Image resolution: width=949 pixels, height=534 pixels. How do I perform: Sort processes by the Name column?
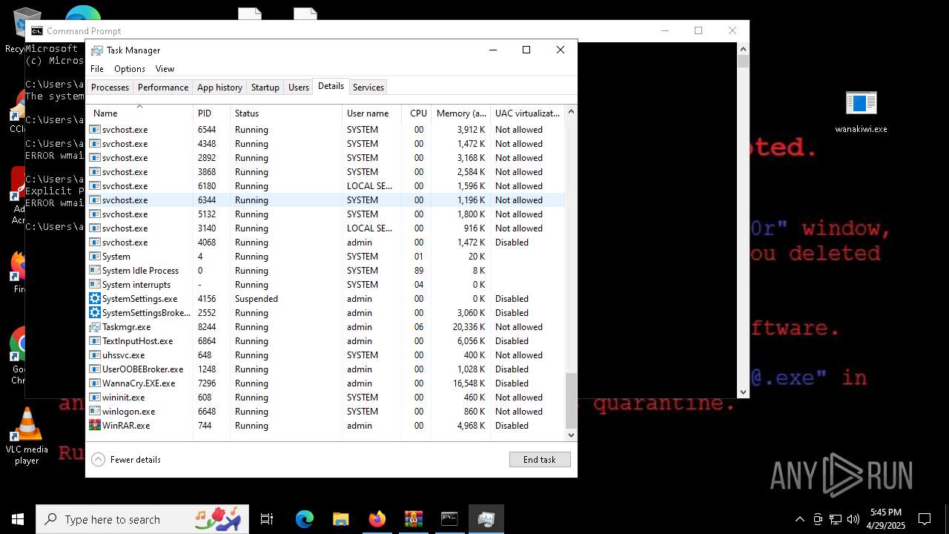pos(139,113)
